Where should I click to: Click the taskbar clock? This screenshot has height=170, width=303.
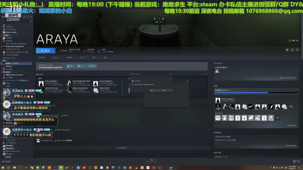292,167
